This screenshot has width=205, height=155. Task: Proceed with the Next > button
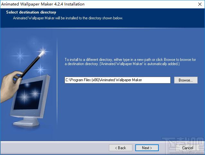pyautogui.click(x=147, y=148)
